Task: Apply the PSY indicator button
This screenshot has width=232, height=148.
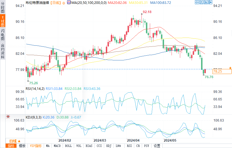Action: [146, 146]
